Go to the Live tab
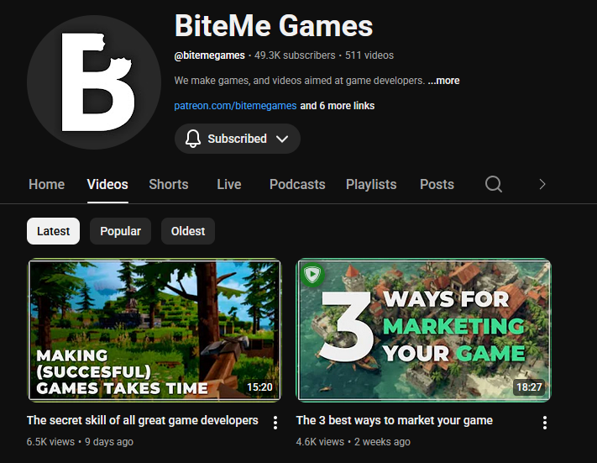Screen dimensions: 597x463 [229, 184]
